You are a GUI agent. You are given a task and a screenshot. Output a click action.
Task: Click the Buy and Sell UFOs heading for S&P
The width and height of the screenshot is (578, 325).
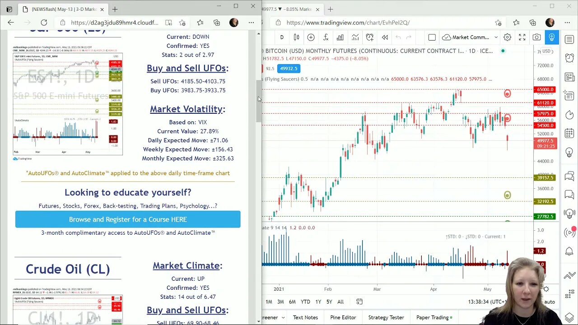[x=187, y=68]
